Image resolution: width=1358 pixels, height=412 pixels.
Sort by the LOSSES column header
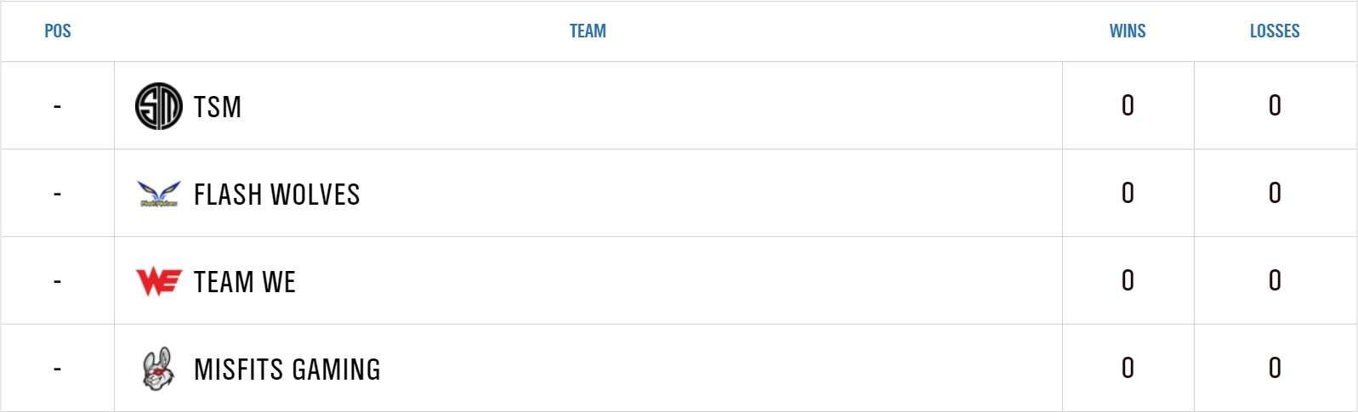click(1275, 31)
